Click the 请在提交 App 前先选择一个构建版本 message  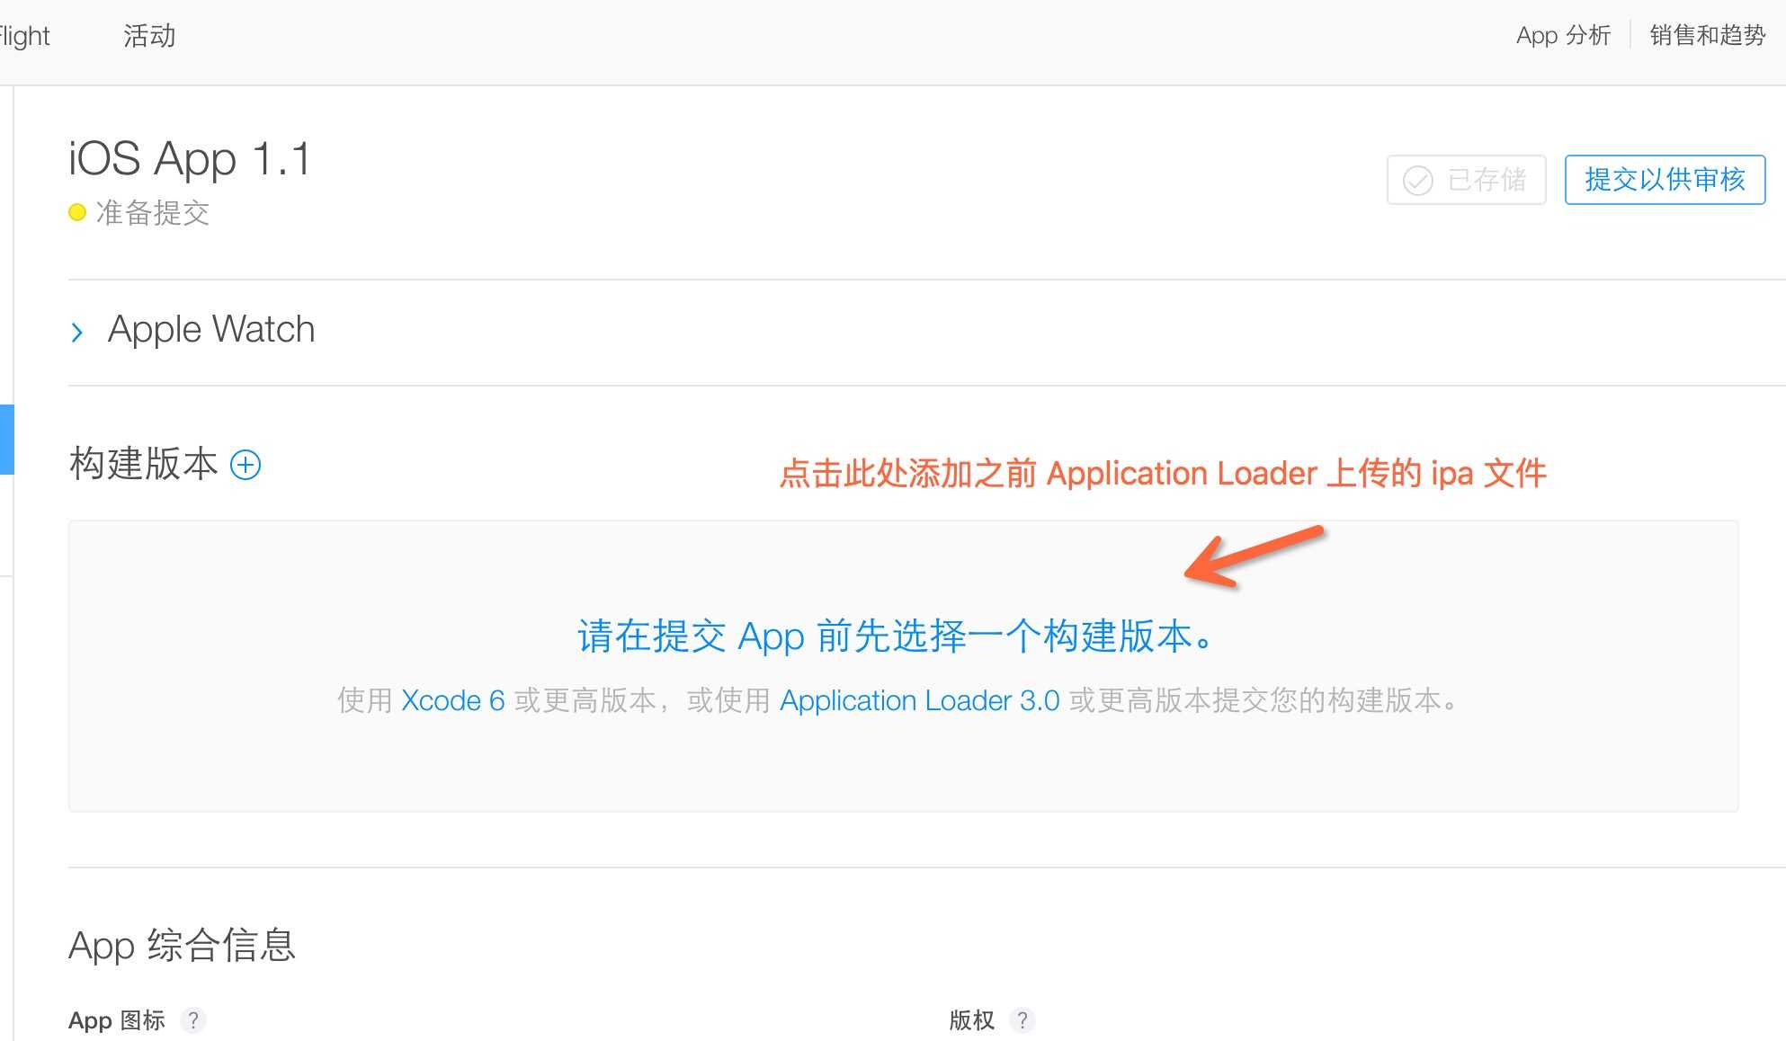point(896,636)
